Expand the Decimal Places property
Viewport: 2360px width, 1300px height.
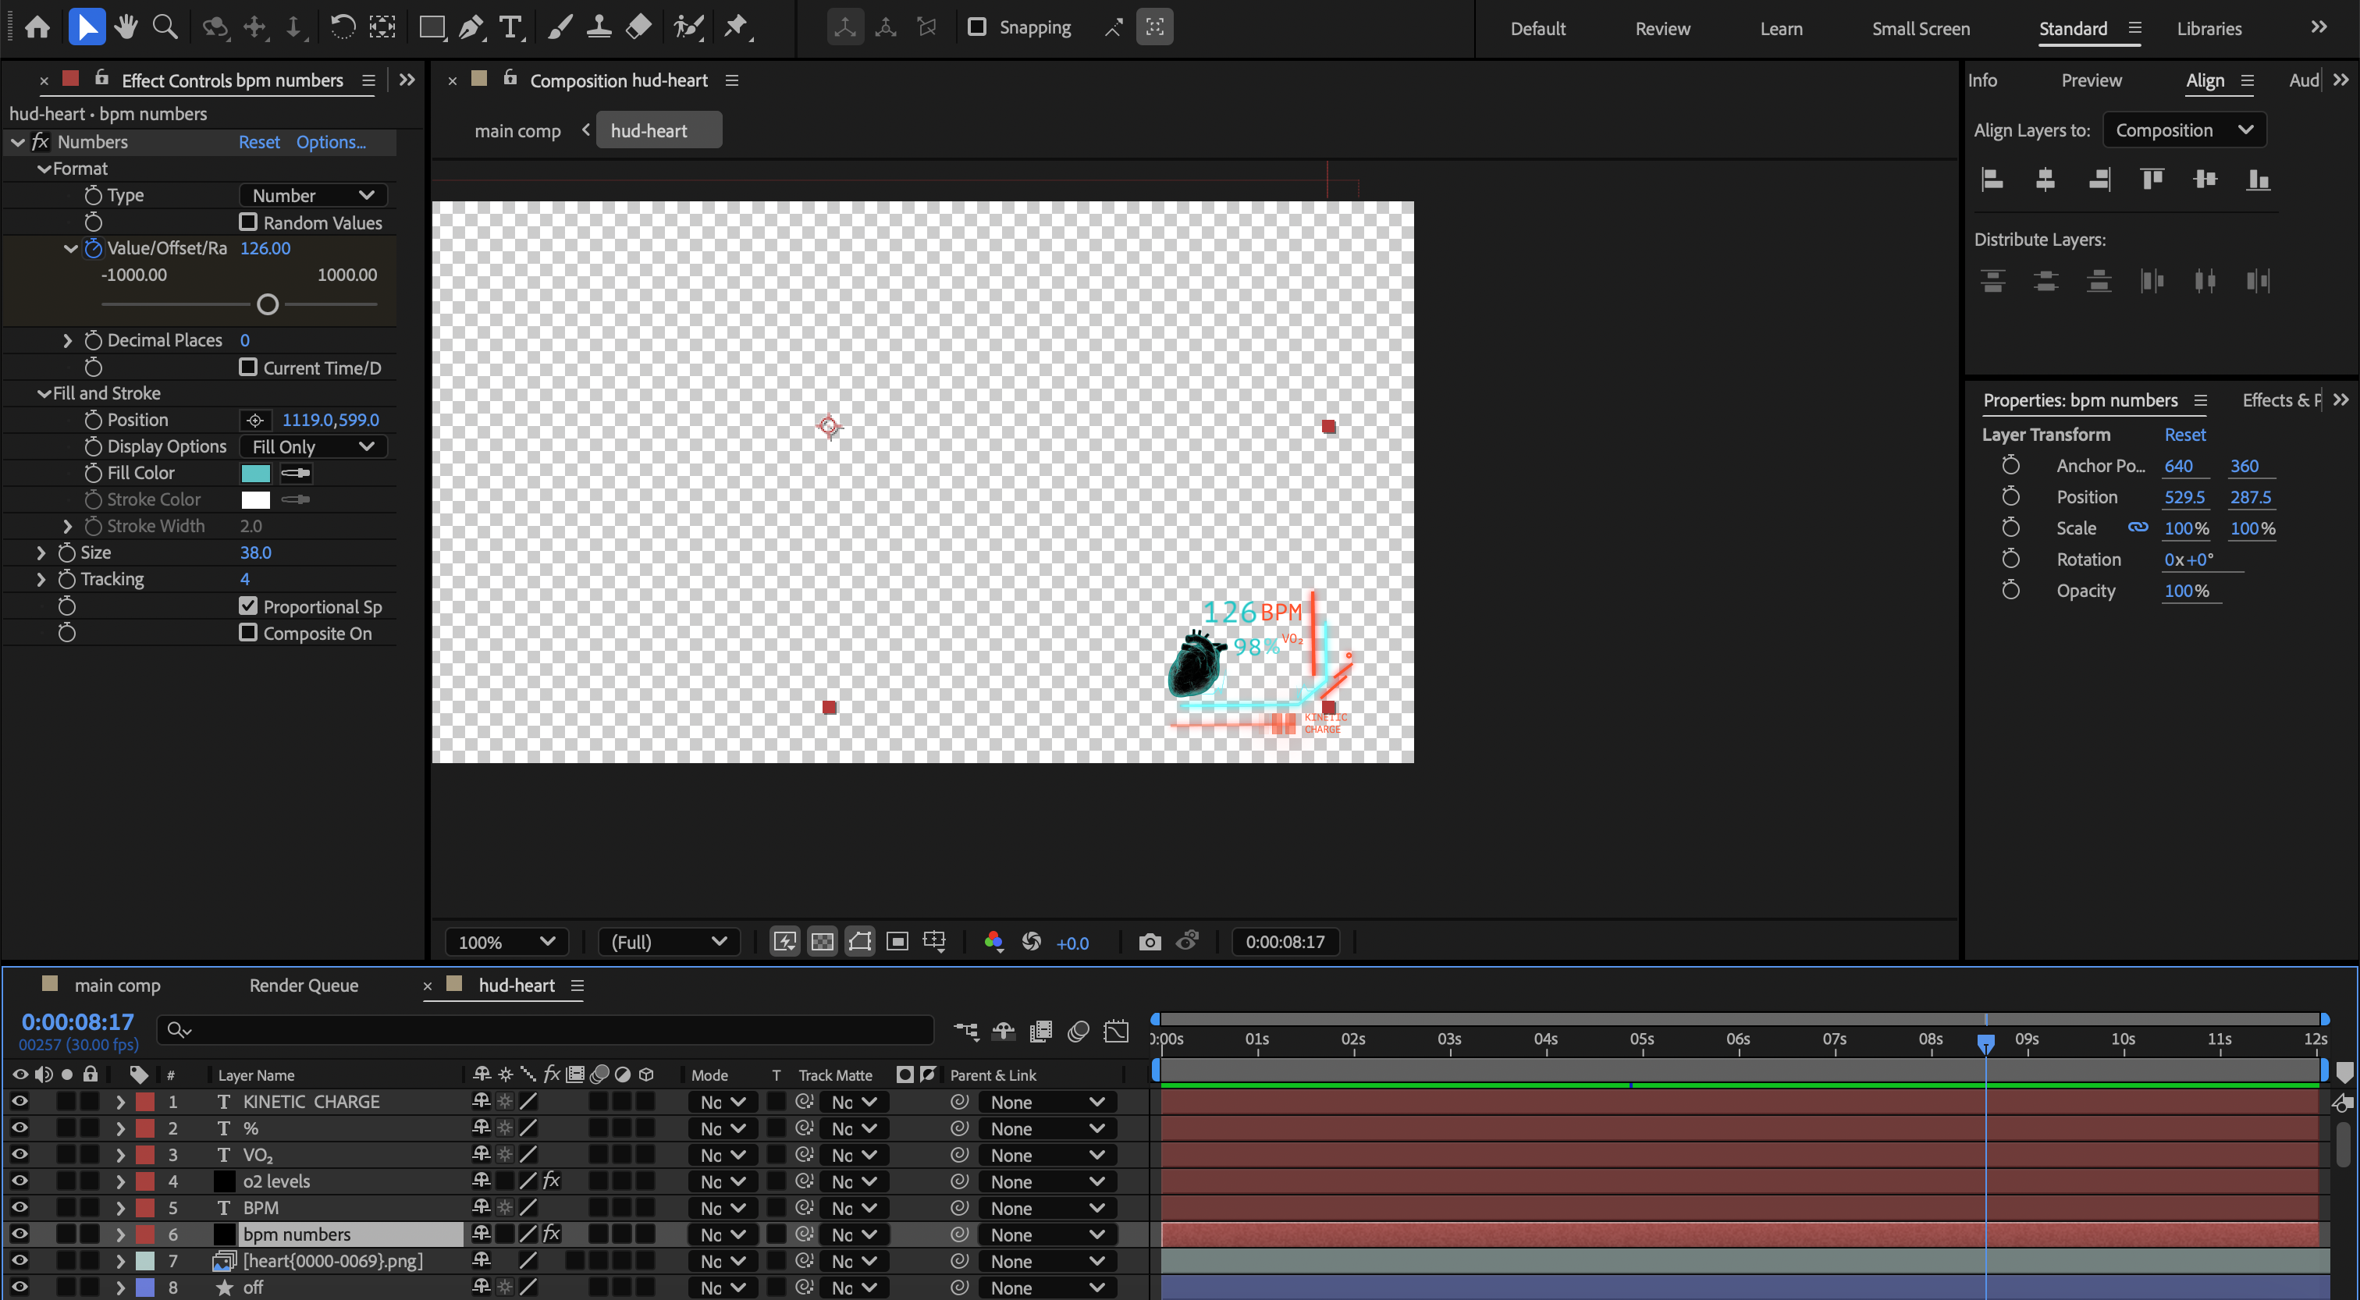(x=68, y=340)
